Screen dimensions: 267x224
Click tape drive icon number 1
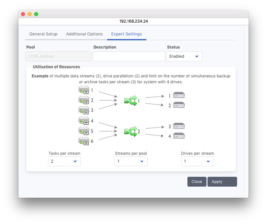(179, 95)
